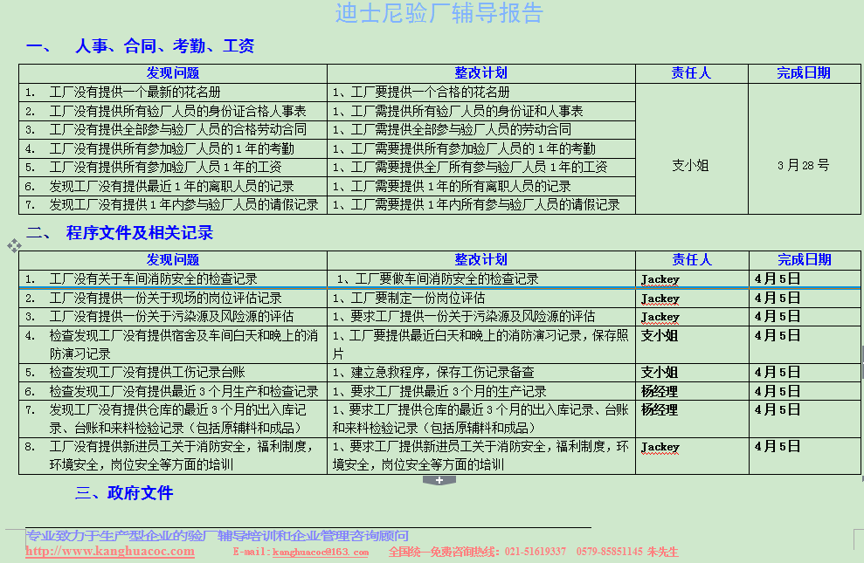Open the www.kanghuacoc.com link

tap(110, 552)
